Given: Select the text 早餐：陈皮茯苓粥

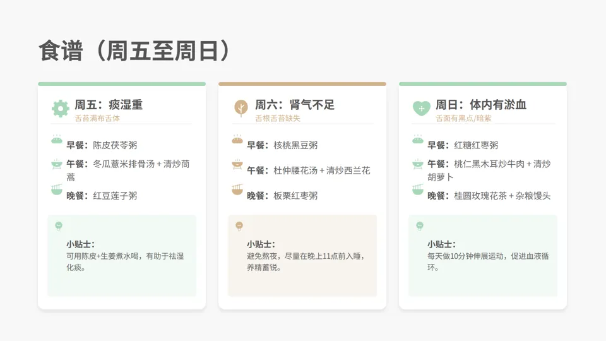Looking at the screenshot, I should click(x=102, y=145).
